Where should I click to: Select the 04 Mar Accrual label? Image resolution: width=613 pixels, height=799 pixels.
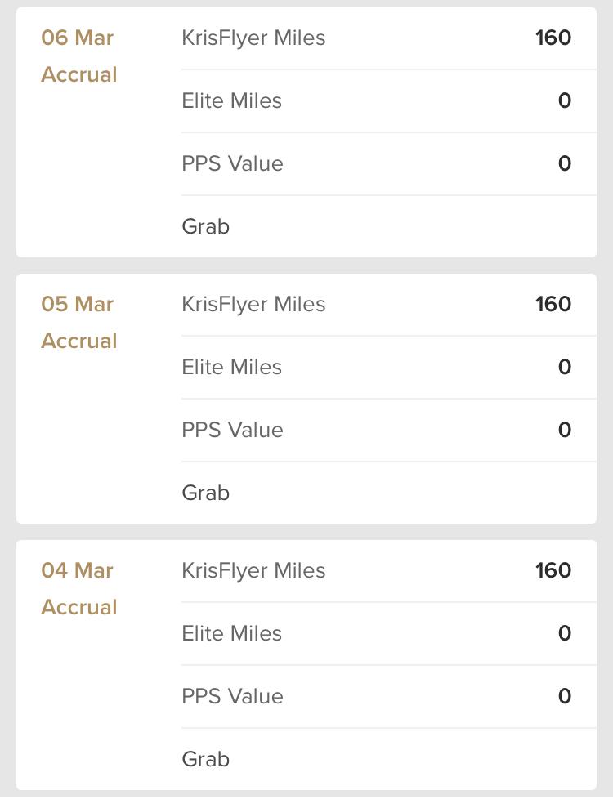79,608
